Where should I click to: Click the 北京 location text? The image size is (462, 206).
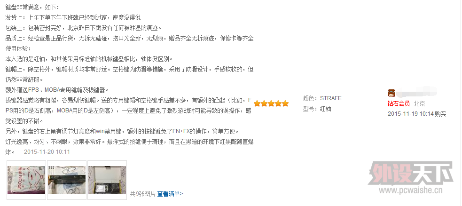(x=420, y=103)
